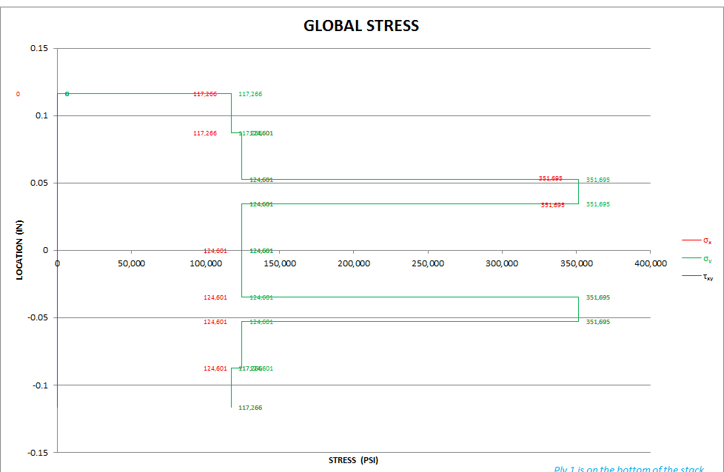Select the LOCATION (IN) vertical axis title

[x=20, y=250]
